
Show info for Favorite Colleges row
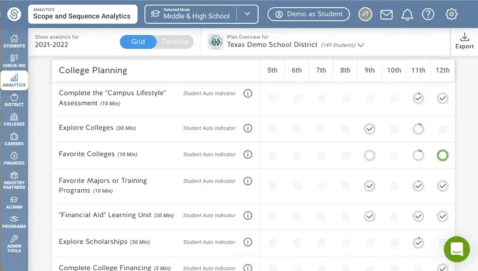point(247,155)
